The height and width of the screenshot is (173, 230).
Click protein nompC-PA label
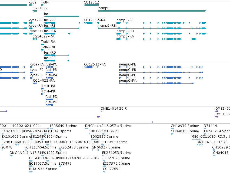point(128,81)
